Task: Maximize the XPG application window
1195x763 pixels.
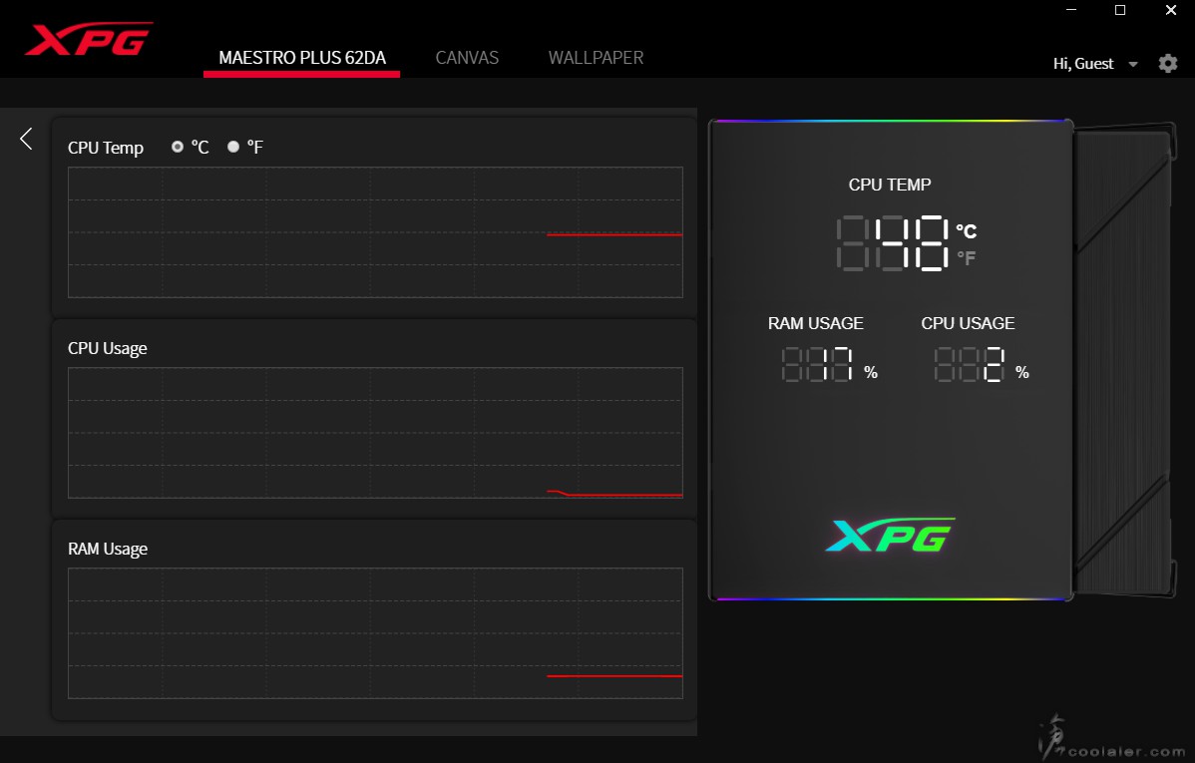Action: 1120,10
